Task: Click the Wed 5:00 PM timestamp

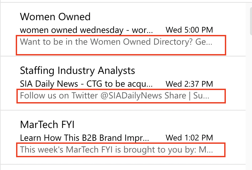Action: point(189,30)
